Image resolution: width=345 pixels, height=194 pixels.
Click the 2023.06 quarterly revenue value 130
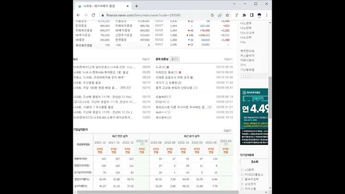(x=215, y=159)
